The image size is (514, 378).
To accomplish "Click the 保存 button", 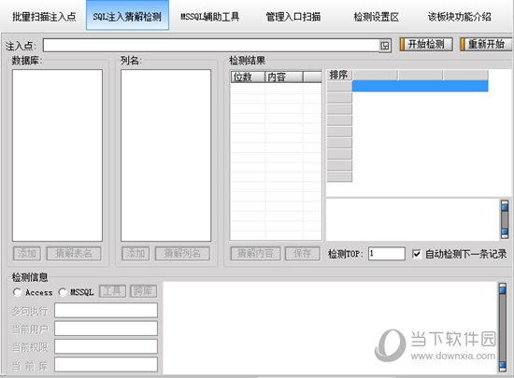I will tap(302, 253).
